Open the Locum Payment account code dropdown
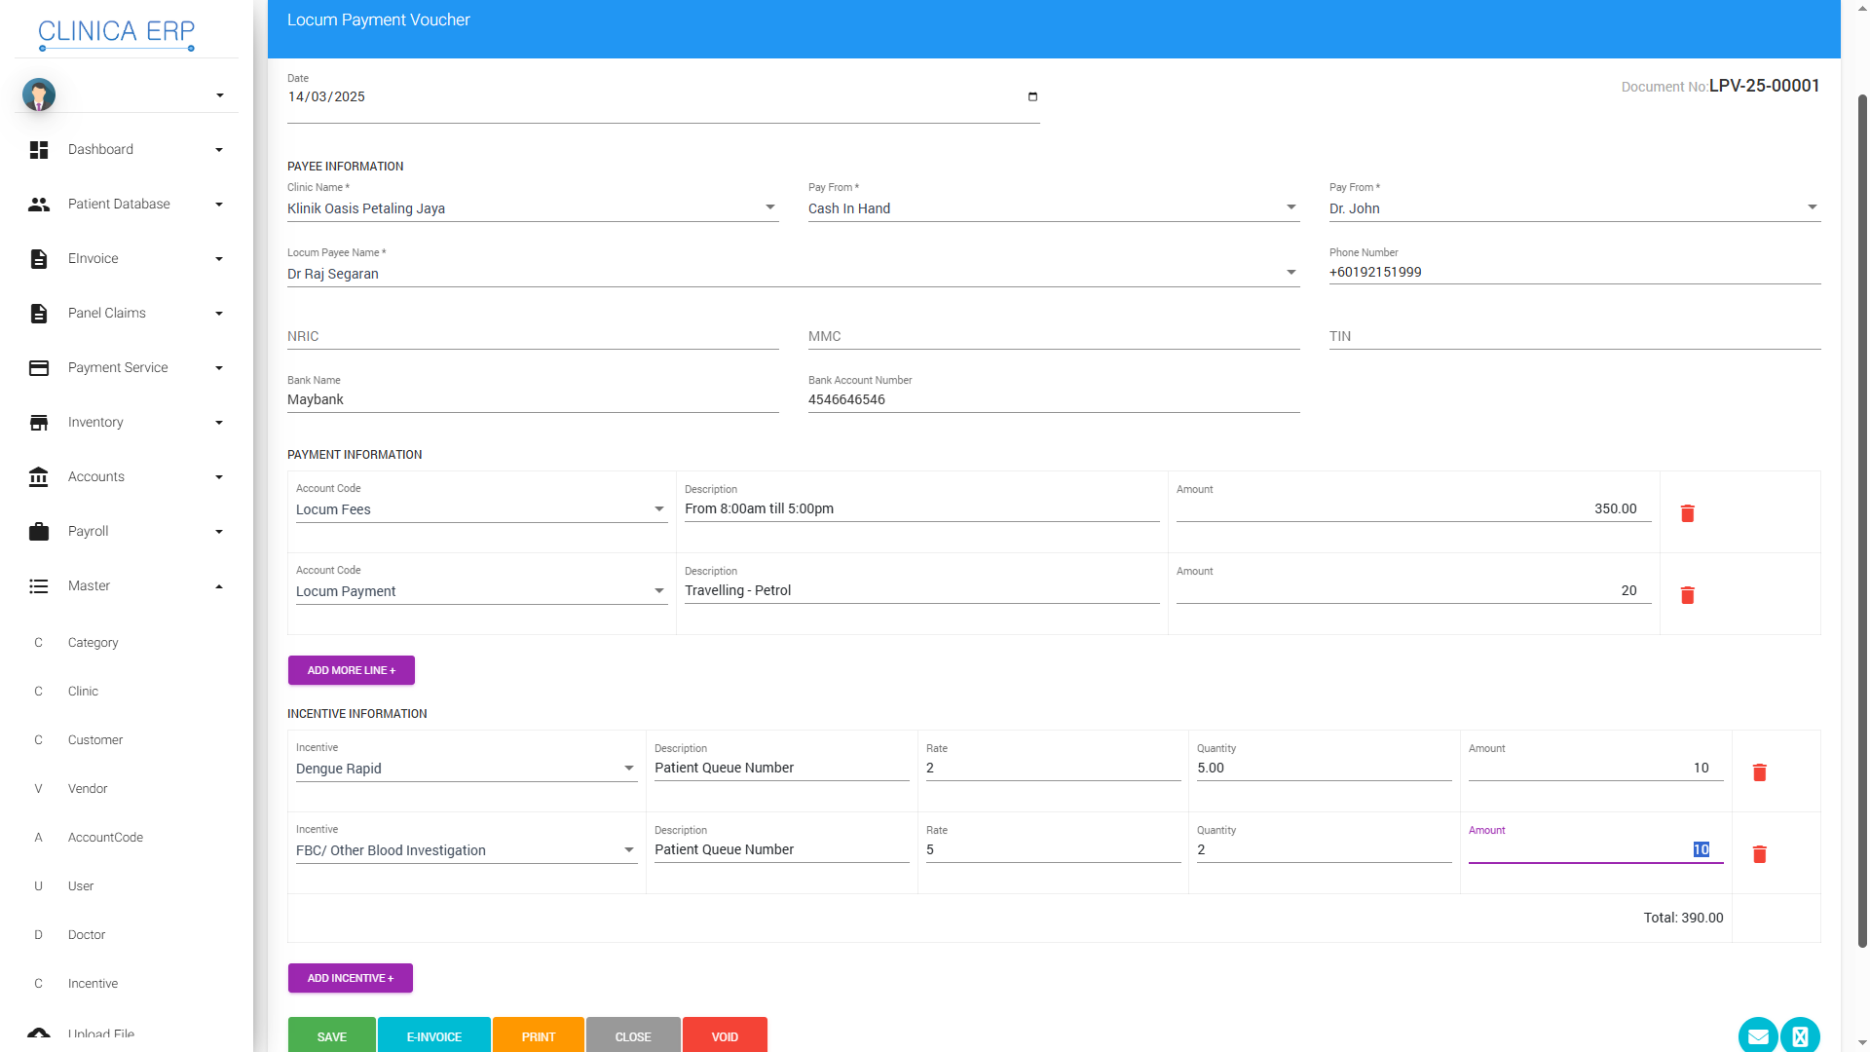This screenshot has width=1870, height=1052. [x=658, y=591]
